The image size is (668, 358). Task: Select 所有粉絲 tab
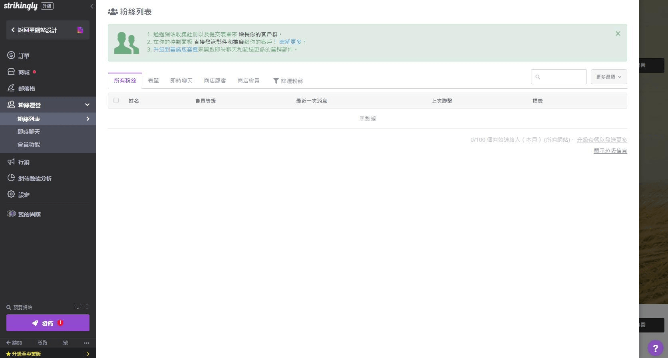(x=125, y=81)
